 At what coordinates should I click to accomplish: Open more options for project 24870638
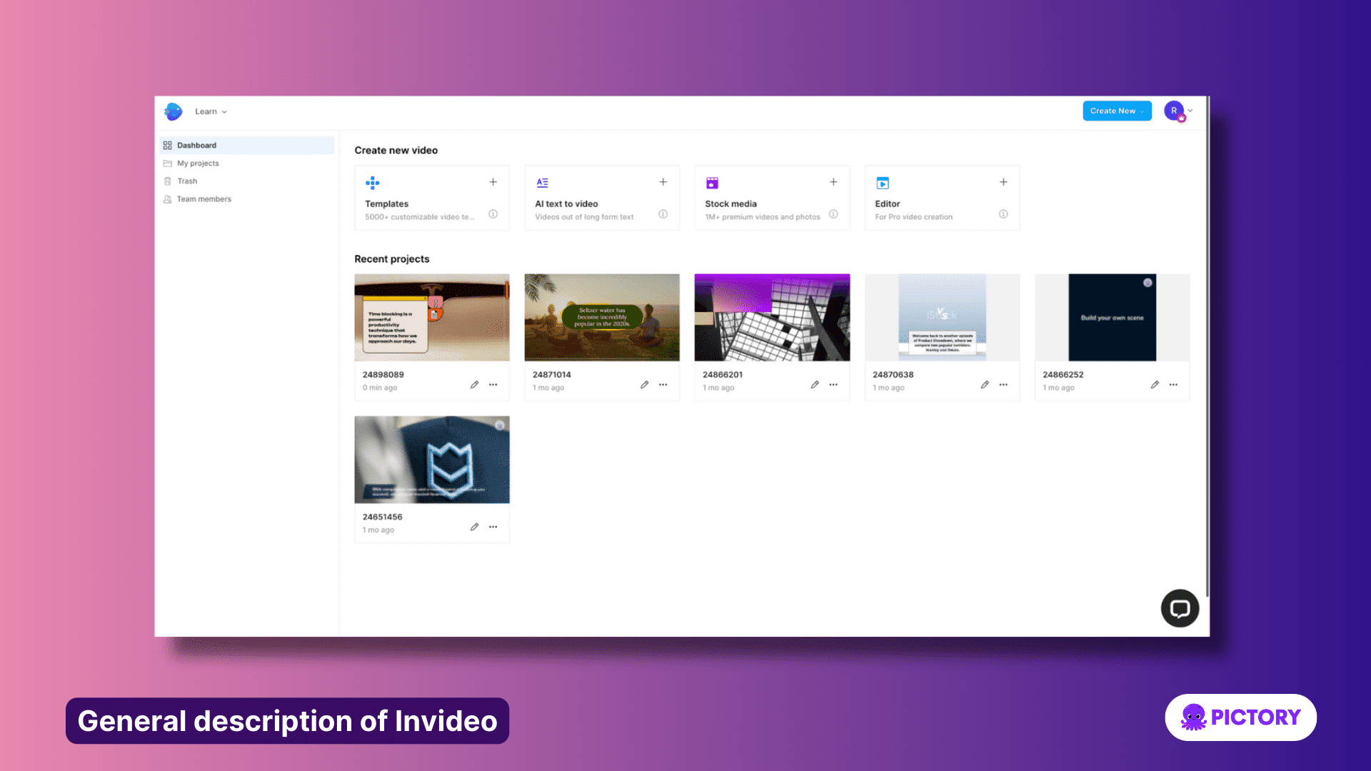[x=1003, y=385]
